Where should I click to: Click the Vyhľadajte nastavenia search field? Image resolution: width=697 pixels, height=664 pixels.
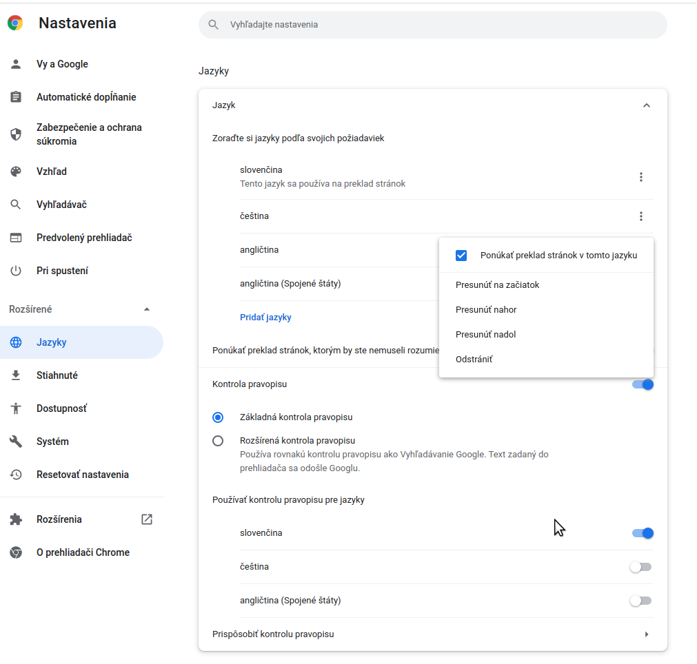[x=441, y=25]
